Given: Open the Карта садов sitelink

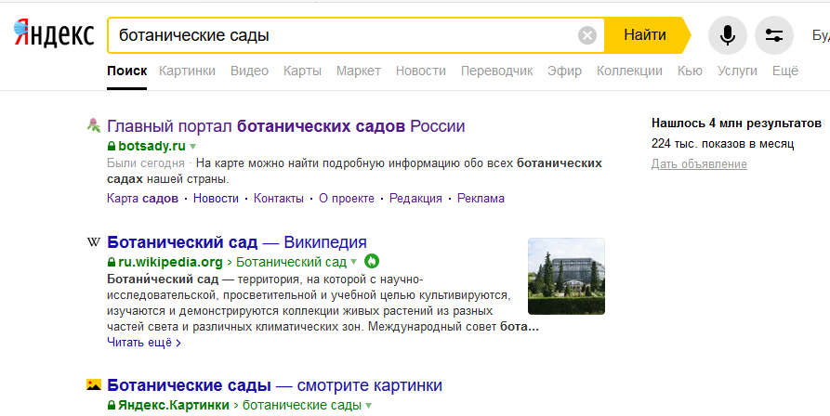Looking at the screenshot, I should pyautogui.click(x=142, y=199).
